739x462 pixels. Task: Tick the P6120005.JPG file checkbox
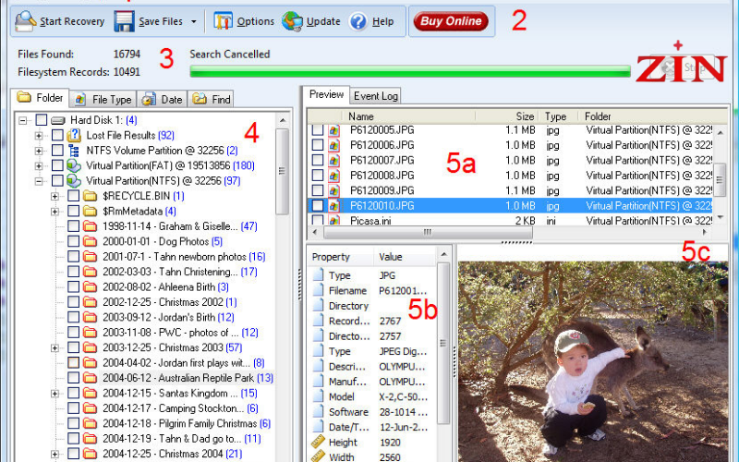[x=318, y=130]
